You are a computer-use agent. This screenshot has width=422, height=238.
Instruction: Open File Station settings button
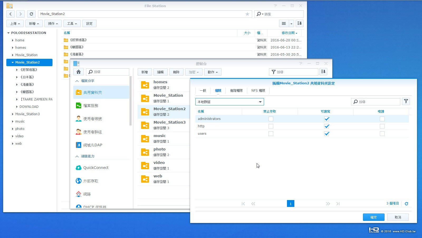coord(89,23)
